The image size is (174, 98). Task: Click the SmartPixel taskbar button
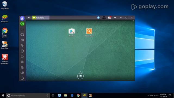point(91,96)
